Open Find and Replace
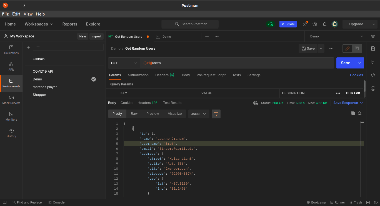This screenshot has width=380, height=206. point(27,202)
